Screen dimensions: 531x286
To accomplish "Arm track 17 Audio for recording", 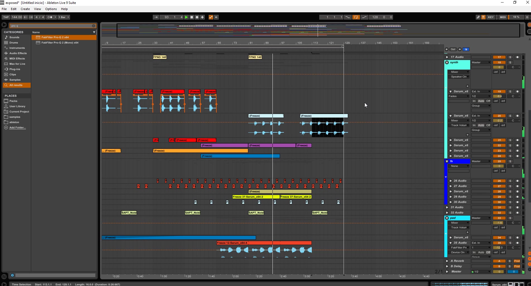I will point(517,57).
